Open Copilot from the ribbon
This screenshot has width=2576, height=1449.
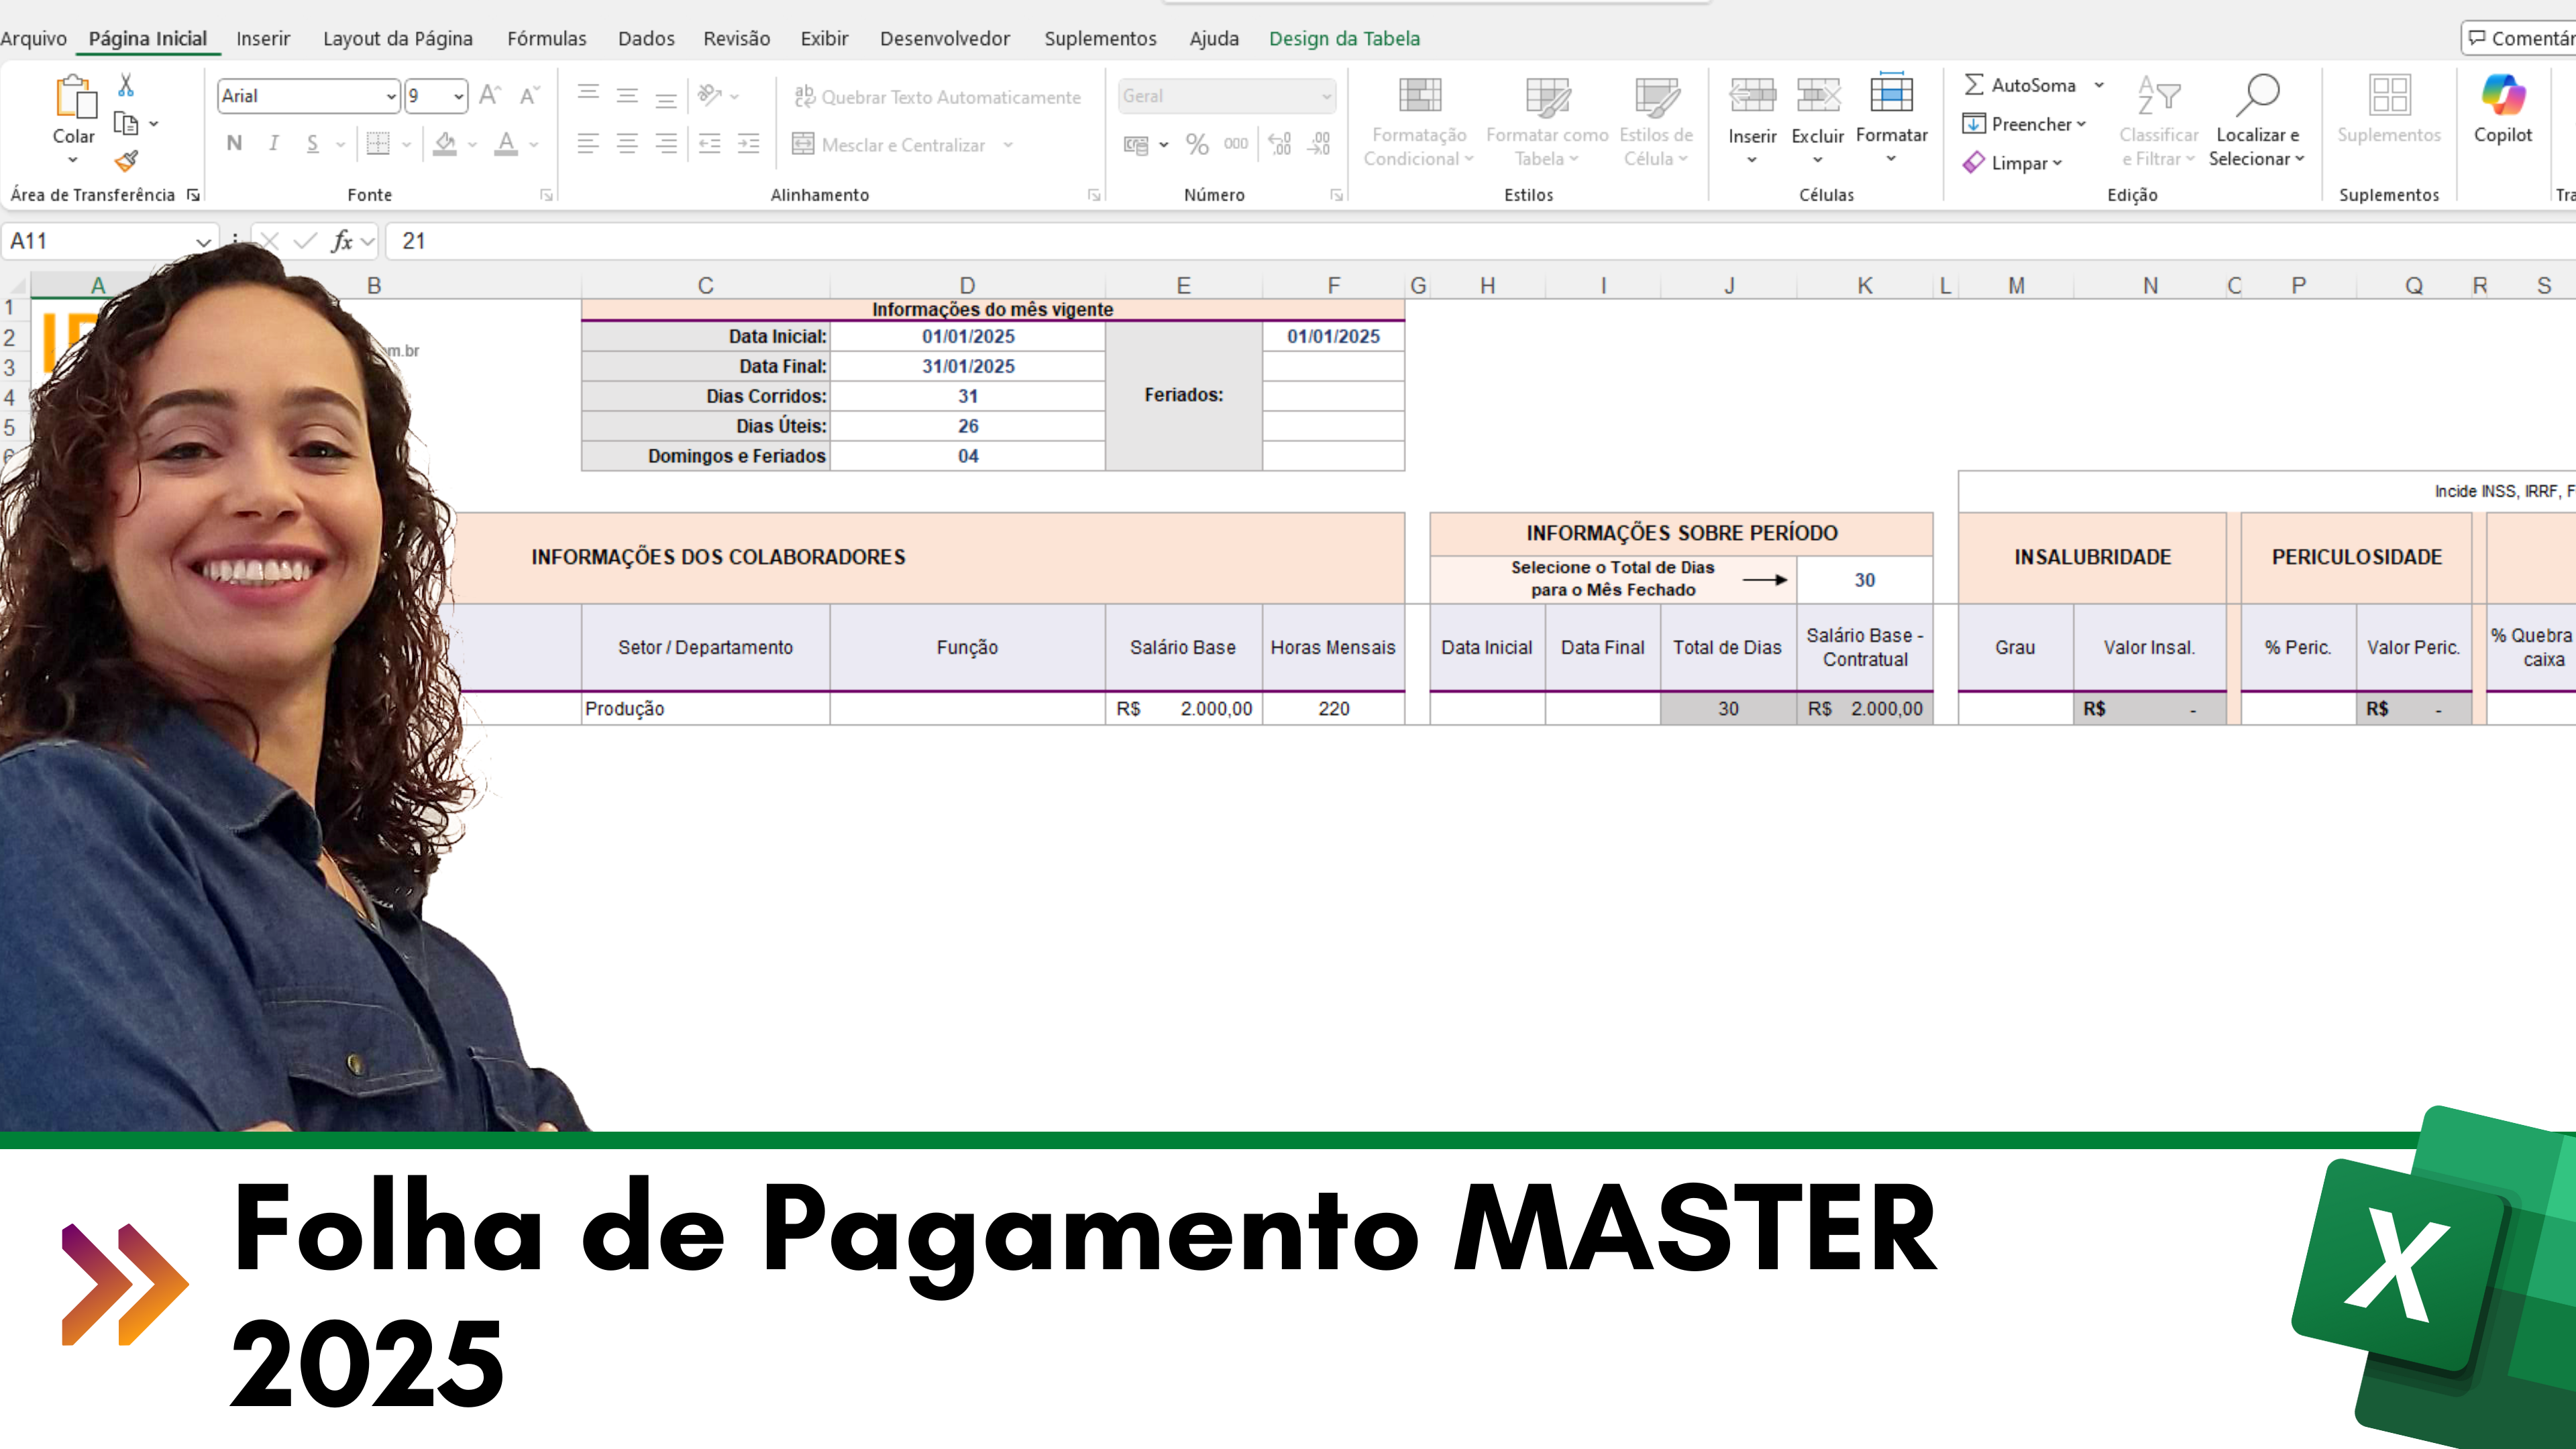click(2503, 109)
